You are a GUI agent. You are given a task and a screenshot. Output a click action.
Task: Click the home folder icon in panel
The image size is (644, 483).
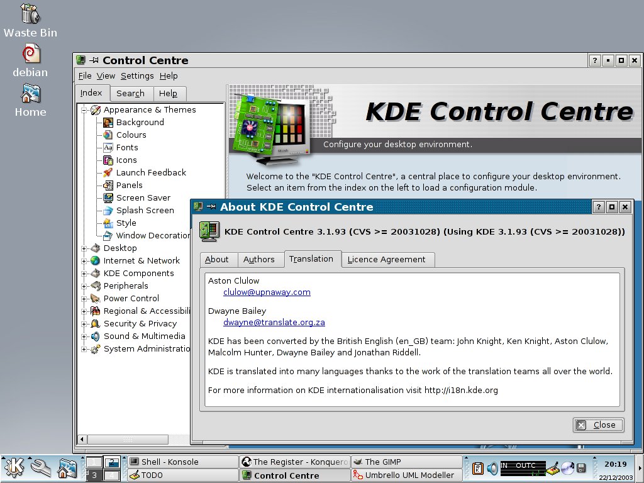[67, 469]
